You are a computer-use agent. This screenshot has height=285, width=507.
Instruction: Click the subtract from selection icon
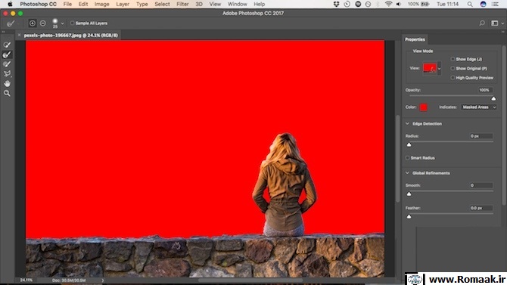click(x=42, y=23)
